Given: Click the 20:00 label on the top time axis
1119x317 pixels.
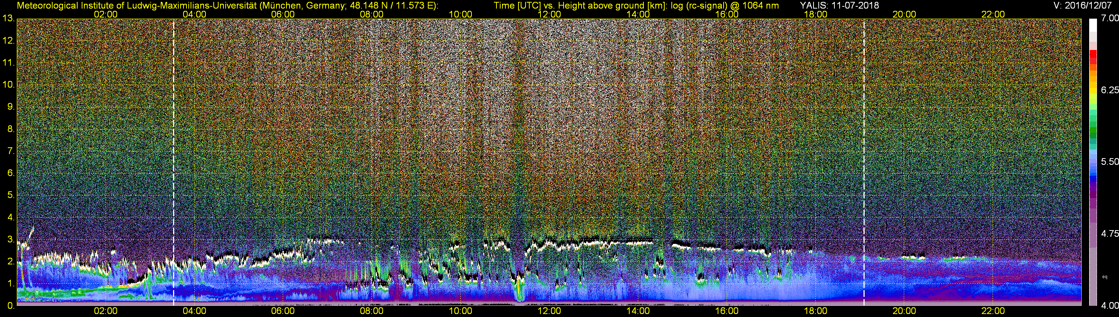Looking at the screenshot, I should [905, 14].
